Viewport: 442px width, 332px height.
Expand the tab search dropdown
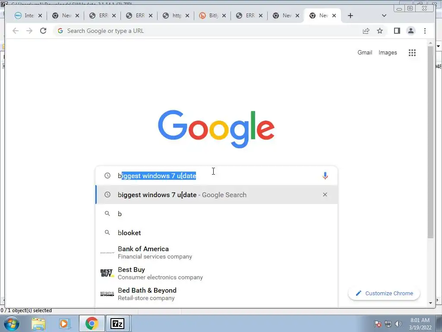(x=384, y=16)
